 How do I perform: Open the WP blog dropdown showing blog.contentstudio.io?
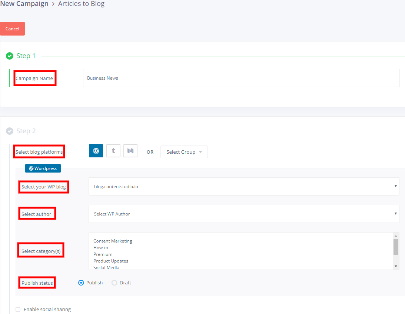(x=244, y=186)
